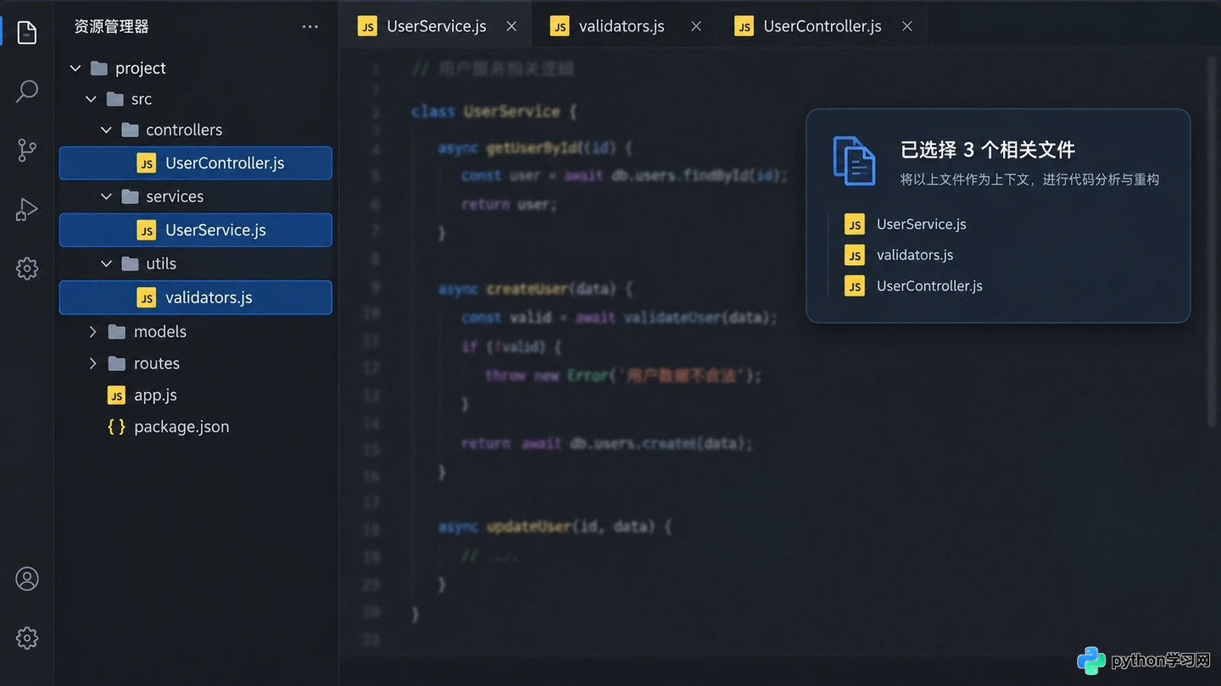Open the Explorer files icon in activity bar
Viewport: 1221px width, 686px height.
27,33
